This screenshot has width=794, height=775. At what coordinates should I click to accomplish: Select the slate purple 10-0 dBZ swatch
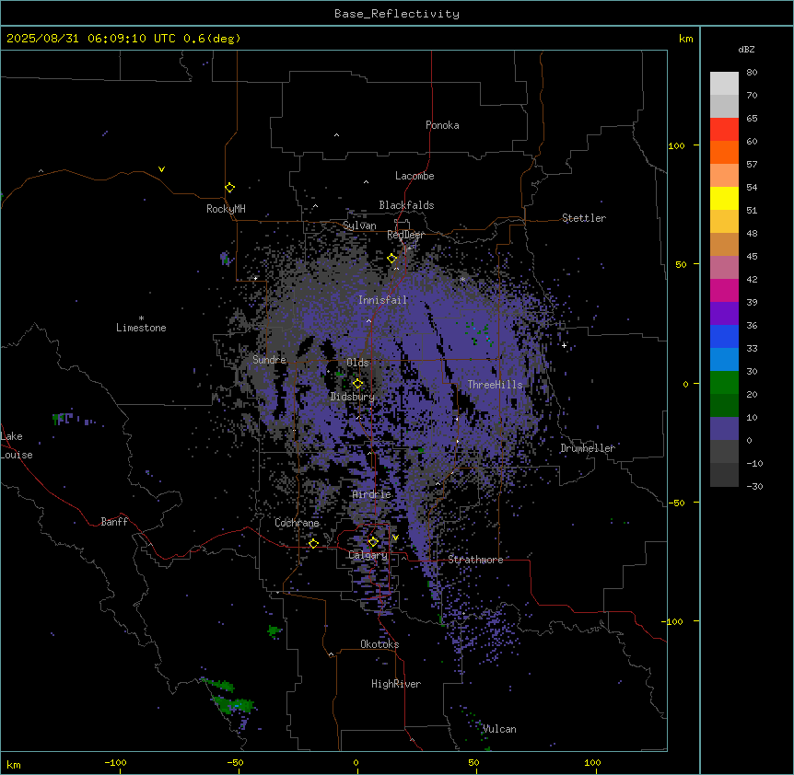(x=724, y=429)
